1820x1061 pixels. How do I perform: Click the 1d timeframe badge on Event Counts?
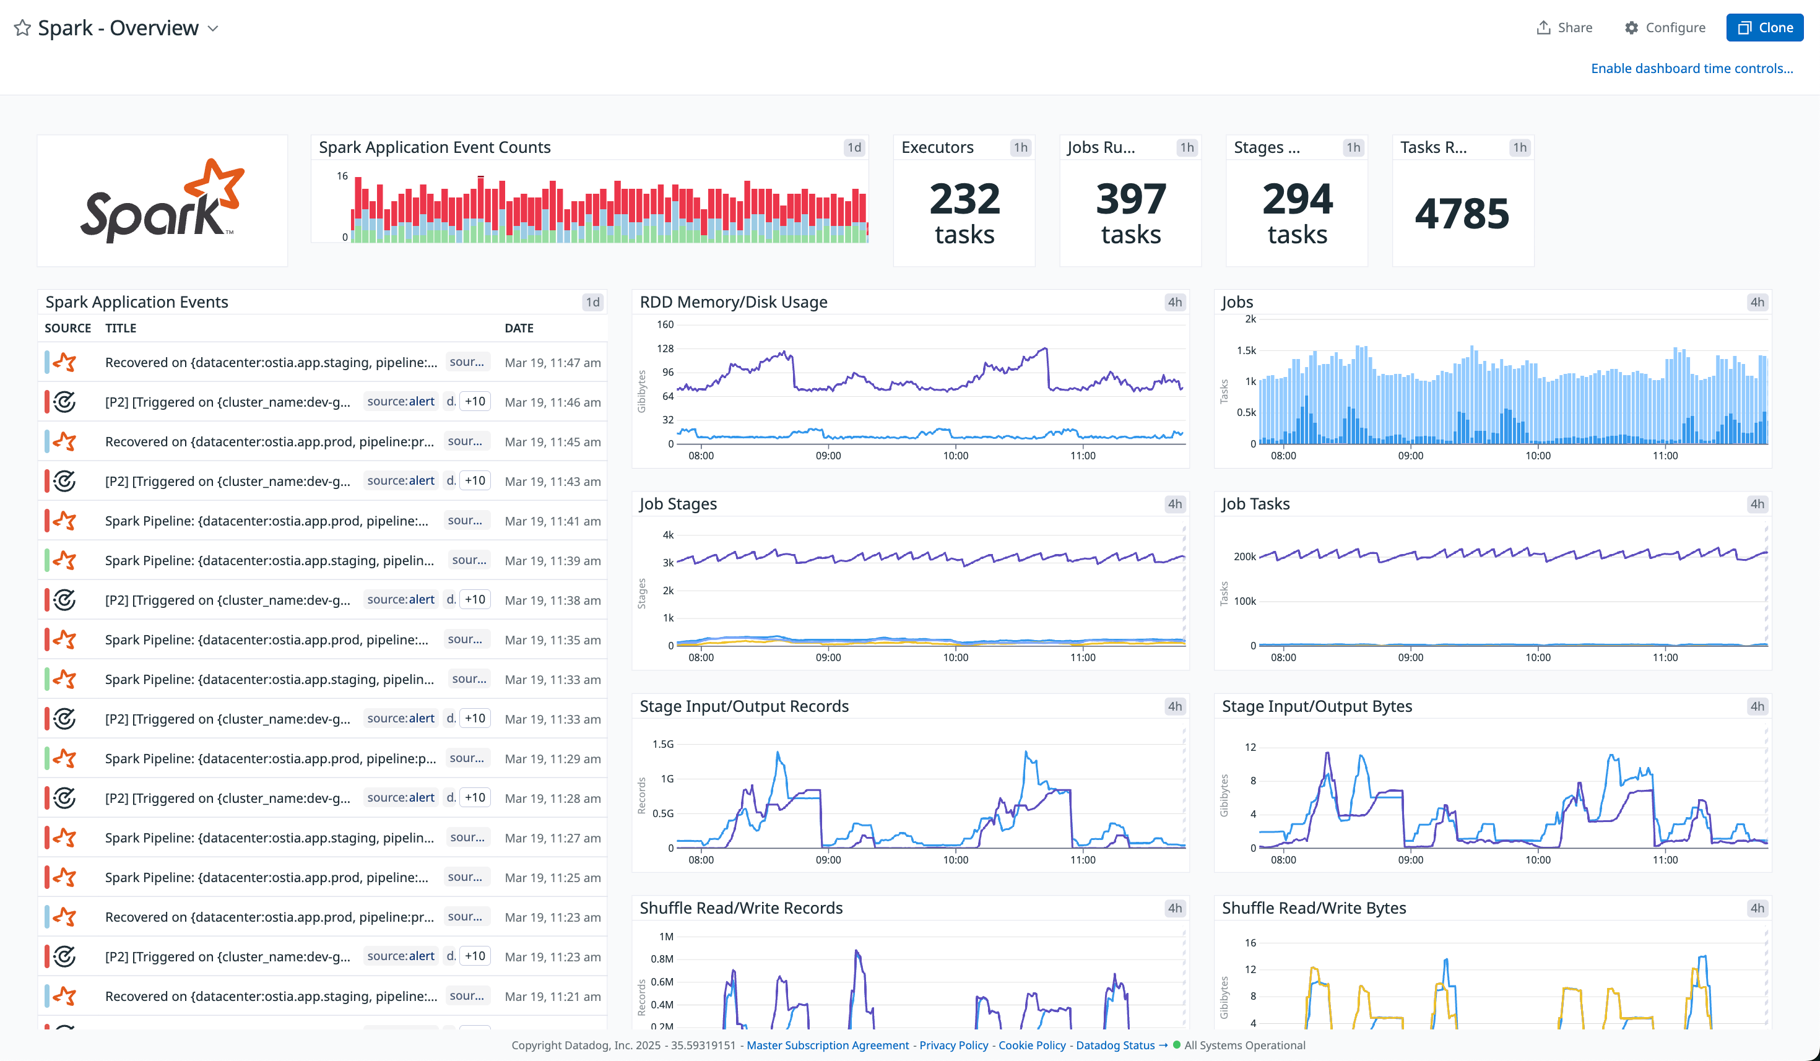[854, 147]
